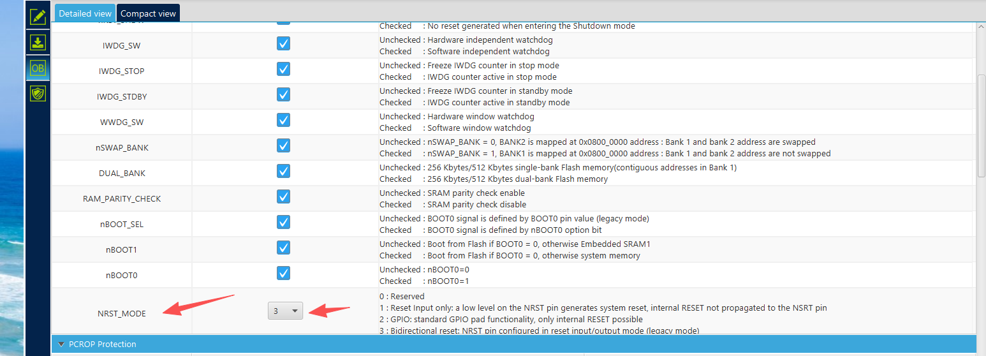The width and height of the screenshot is (986, 356).
Task: Click the WWDG_SW option name
Action: point(122,122)
